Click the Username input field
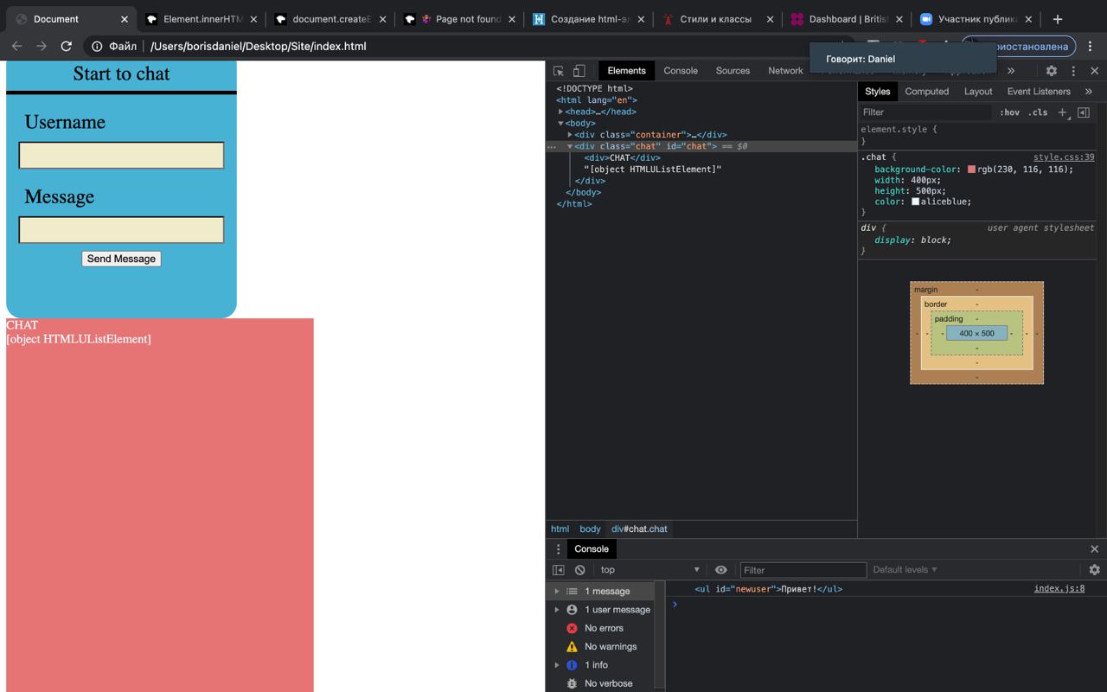The height and width of the screenshot is (692, 1107). point(121,156)
